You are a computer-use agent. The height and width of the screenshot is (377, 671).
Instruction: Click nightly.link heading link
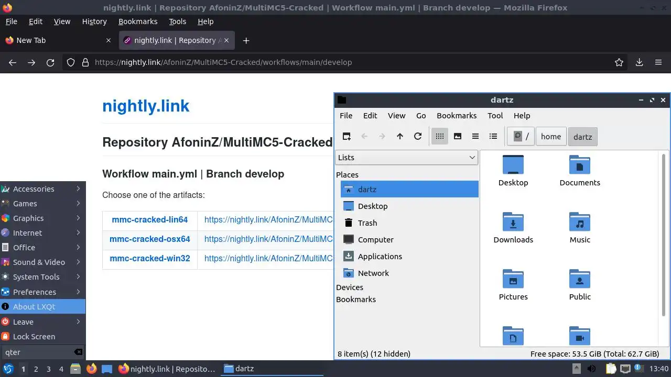click(146, 106)
